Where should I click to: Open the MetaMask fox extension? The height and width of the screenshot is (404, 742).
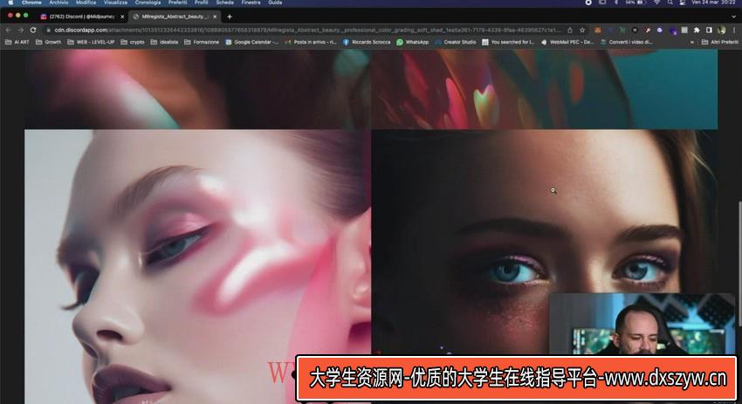598,30
